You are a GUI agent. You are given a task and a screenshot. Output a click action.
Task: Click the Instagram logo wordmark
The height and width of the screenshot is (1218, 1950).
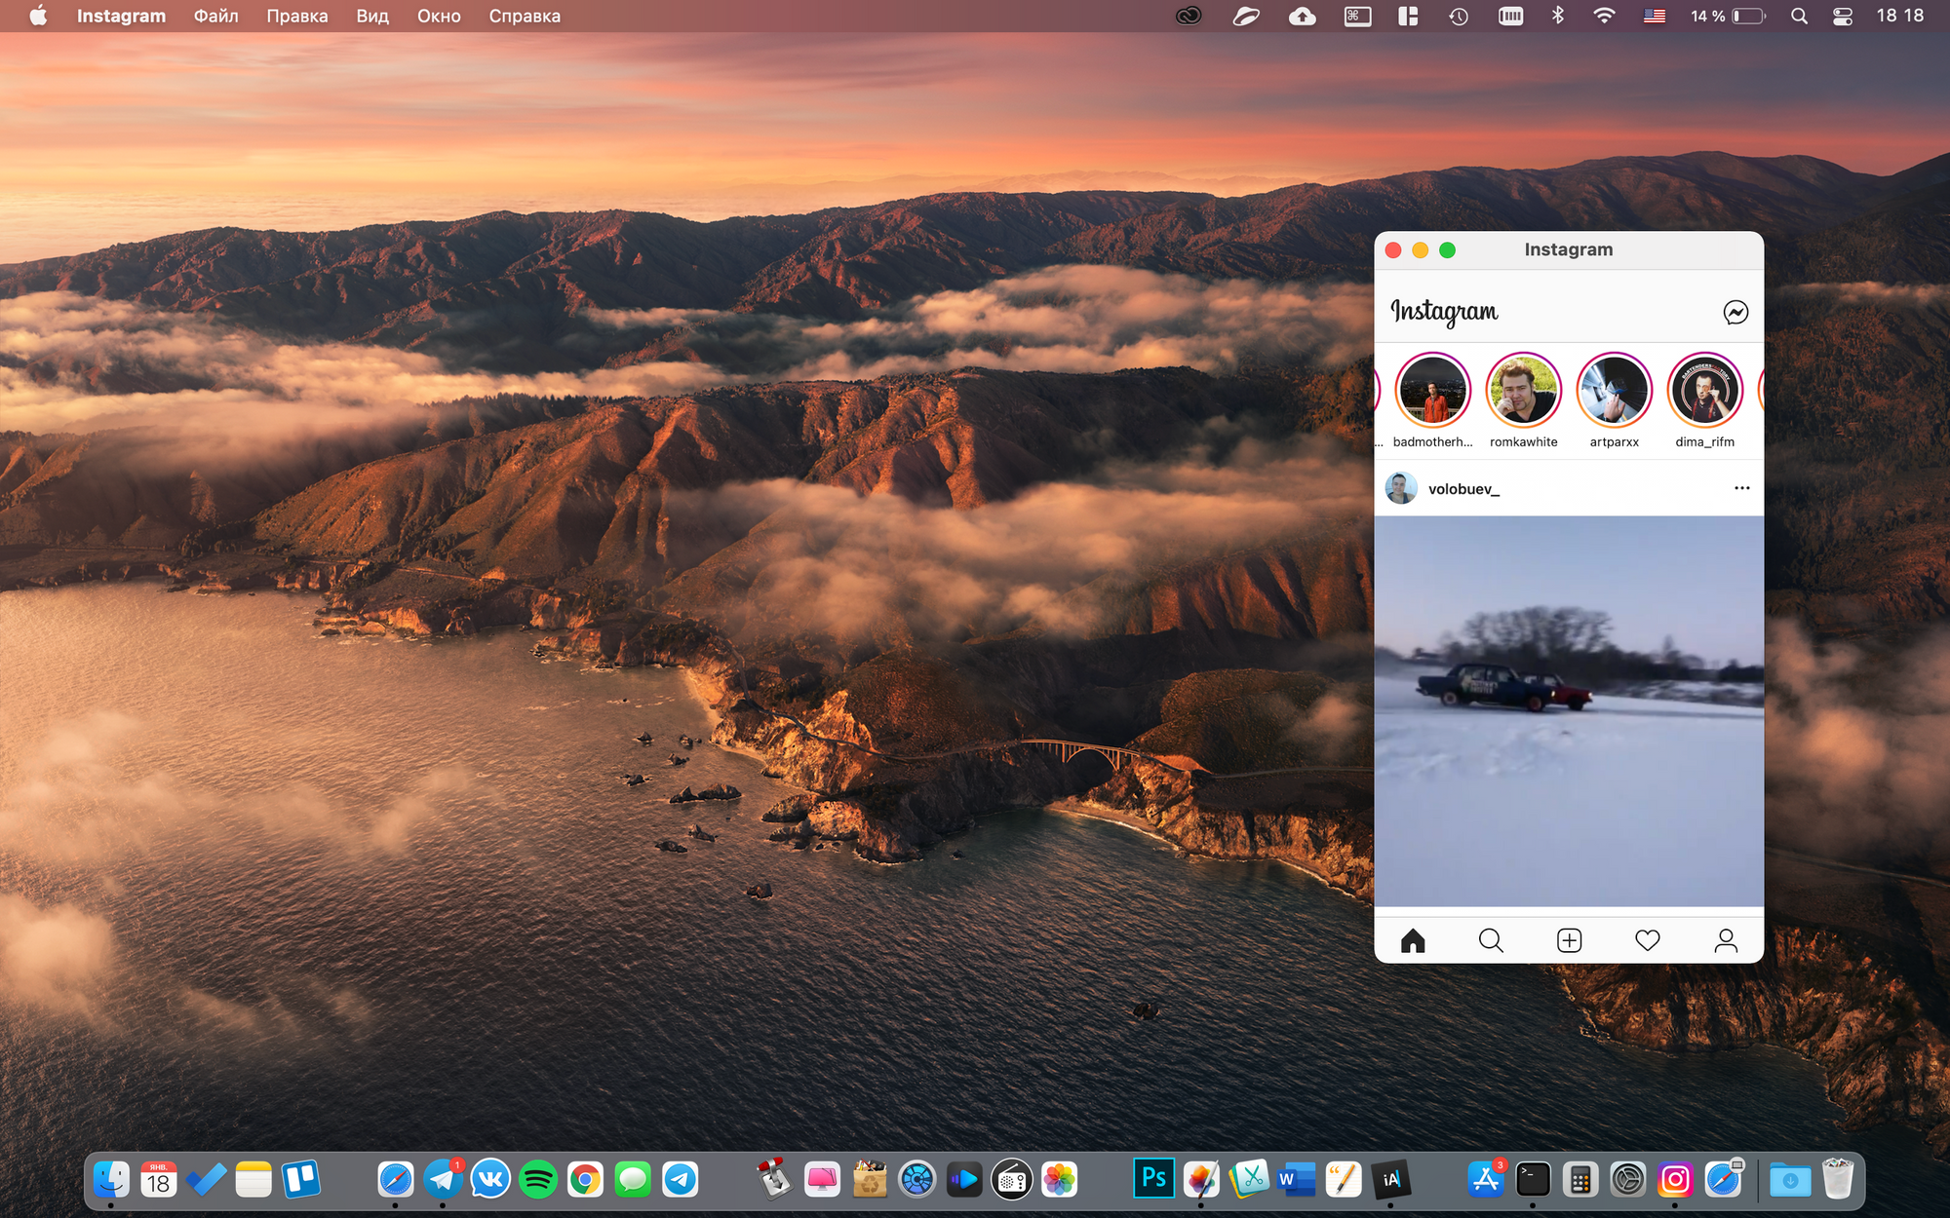(1444, 312)
